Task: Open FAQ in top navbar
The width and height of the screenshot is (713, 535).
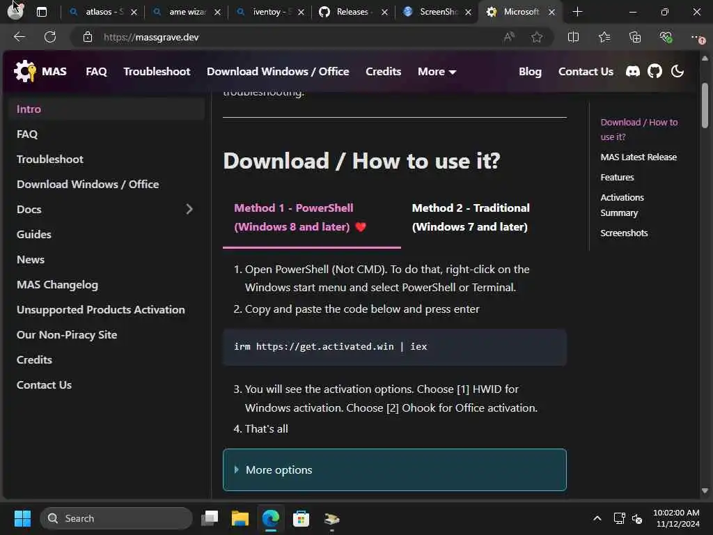Action: pyautogui.click(x=96, y=72)
